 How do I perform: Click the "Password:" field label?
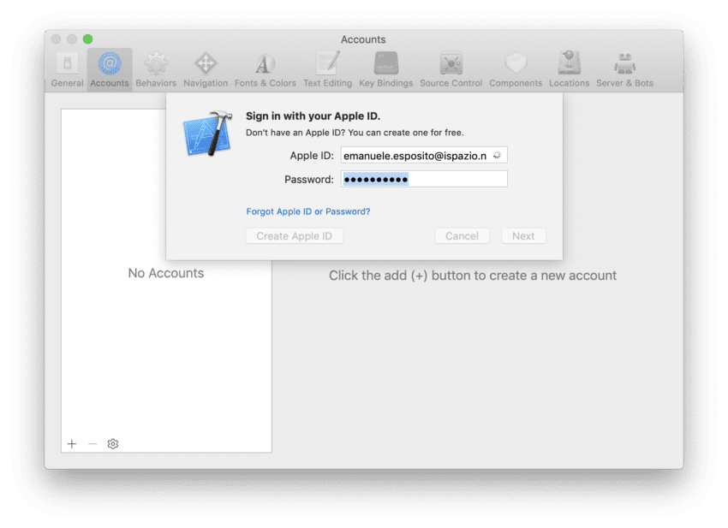(x=308, y=180)
